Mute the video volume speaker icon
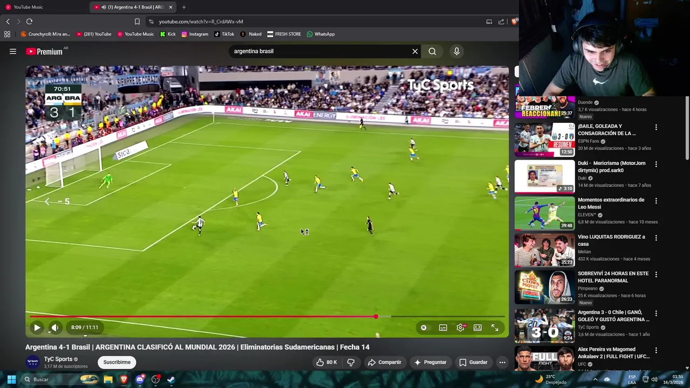Image resolution: width=690 pixels, height=388 pixels. pos(54,327)
